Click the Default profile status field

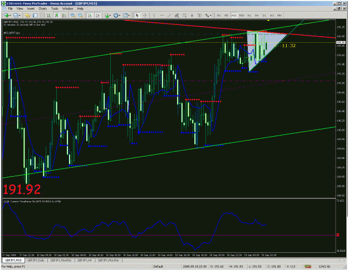point(158,267)
